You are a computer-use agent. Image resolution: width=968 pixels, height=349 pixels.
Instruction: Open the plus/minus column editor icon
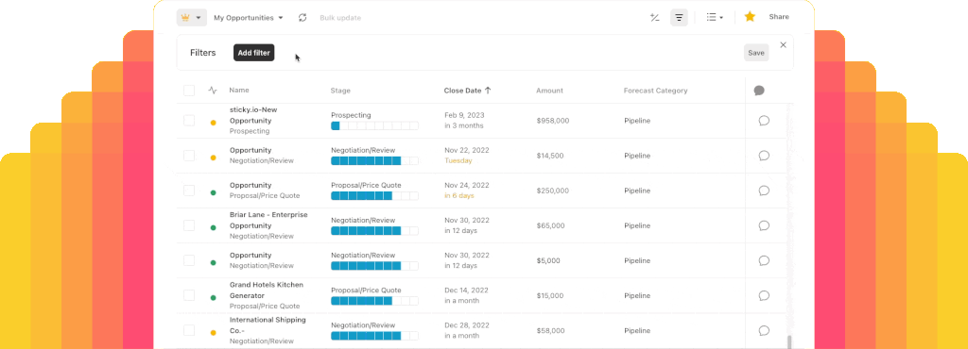click(655, 18)
